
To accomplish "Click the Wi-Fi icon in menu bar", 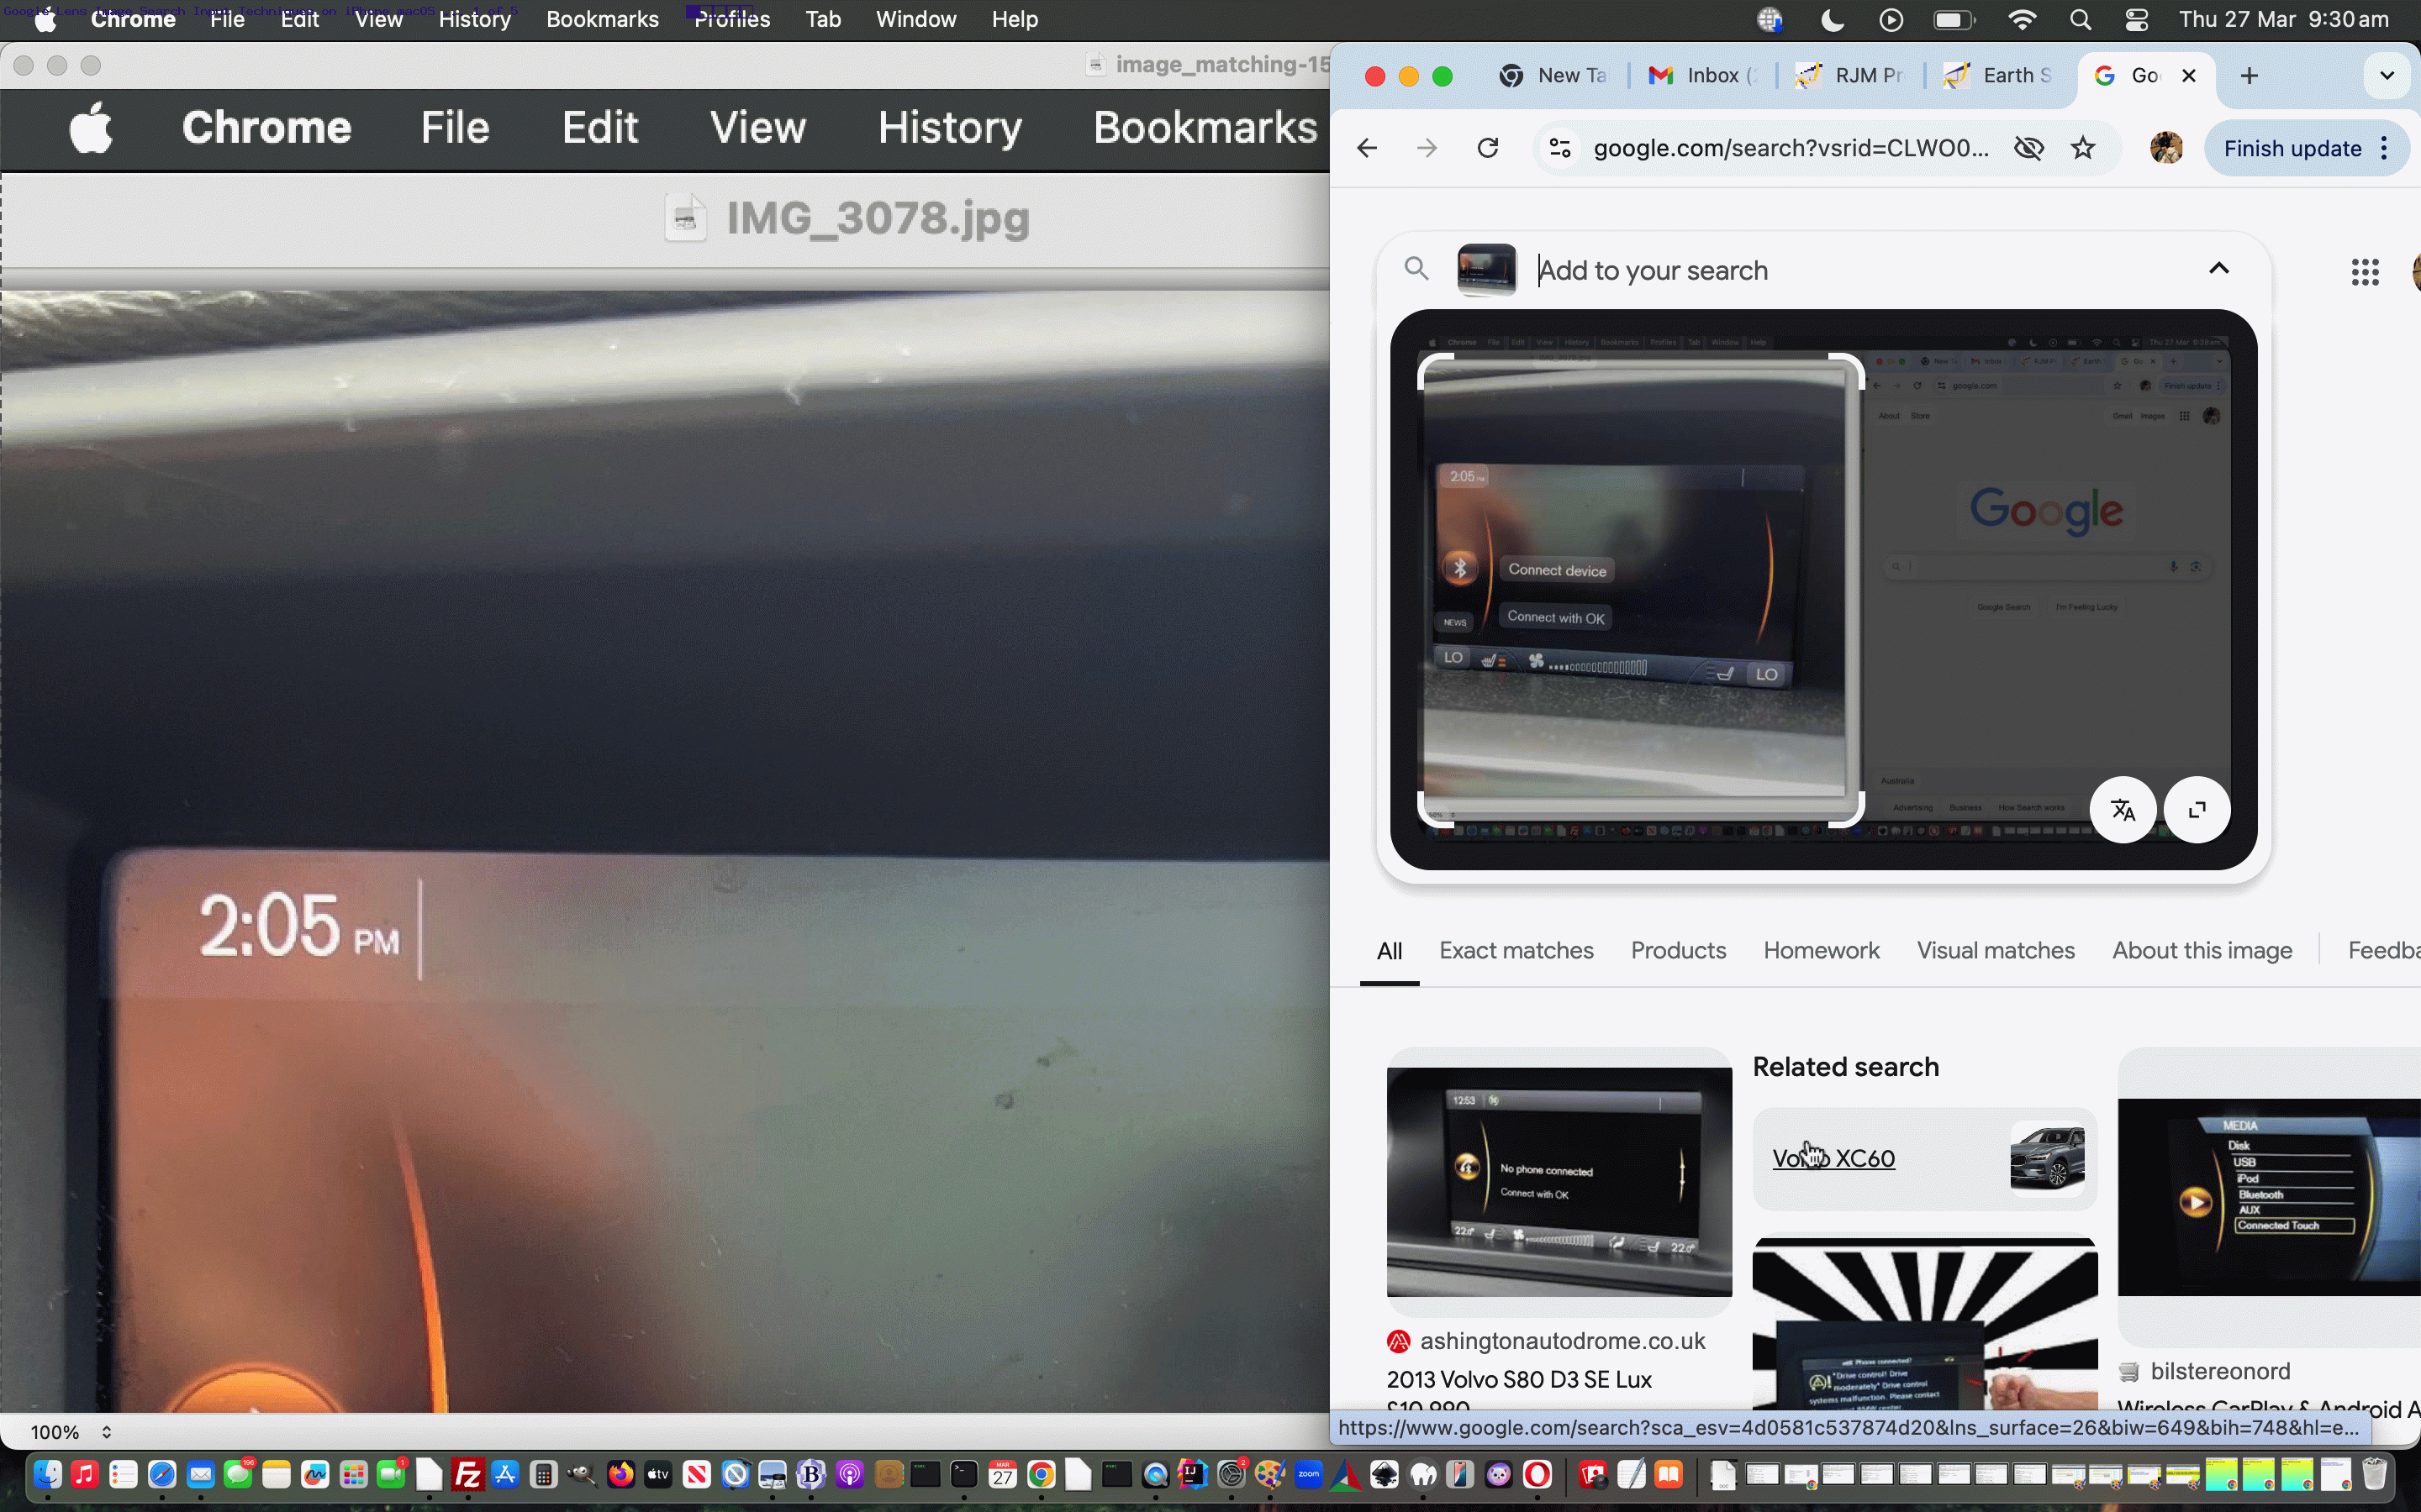I will pyautogui.click(x=2023, y=20).
